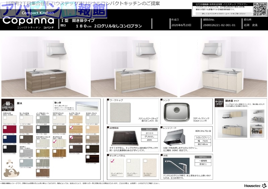Open the dark brown kitchen render
The width and height of the screenshot is (268, 189).
(x=45, y=67)
